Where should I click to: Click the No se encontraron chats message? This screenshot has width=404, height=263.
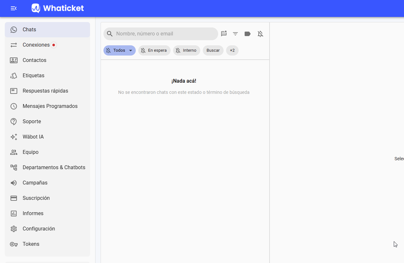[184, 92]
